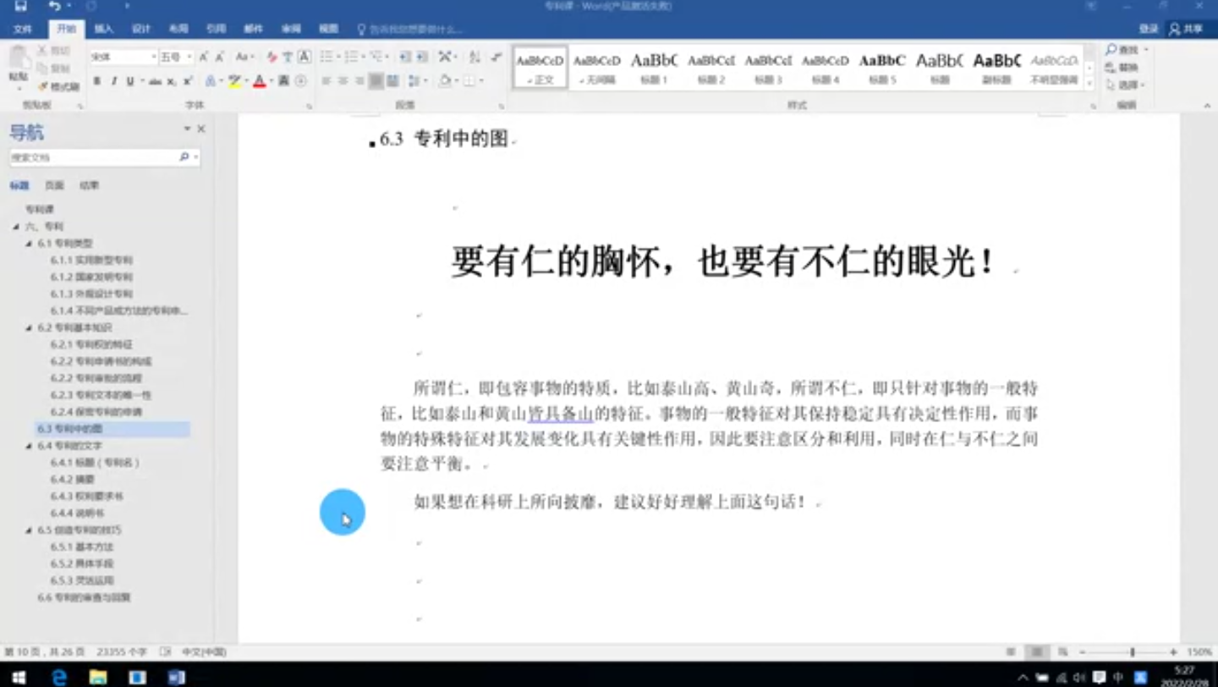Adjust the zoom slider in status bar
The width and height of the screenshot is (1218, 687).
(x=1132, y=652)
